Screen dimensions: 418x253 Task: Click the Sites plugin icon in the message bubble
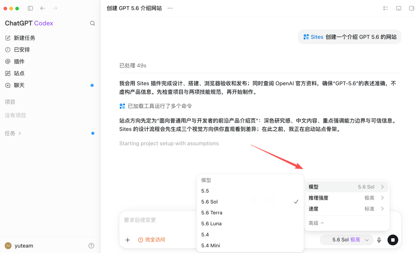306,37
